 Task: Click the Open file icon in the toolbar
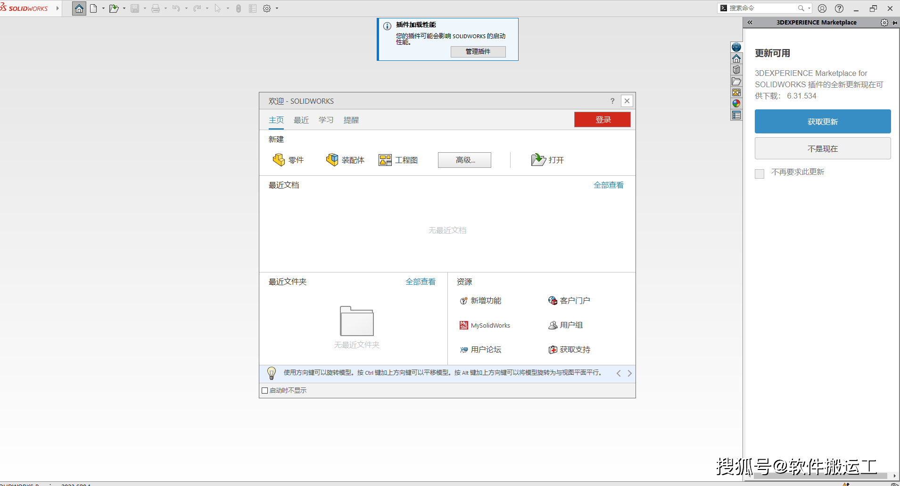click(114, 8)
